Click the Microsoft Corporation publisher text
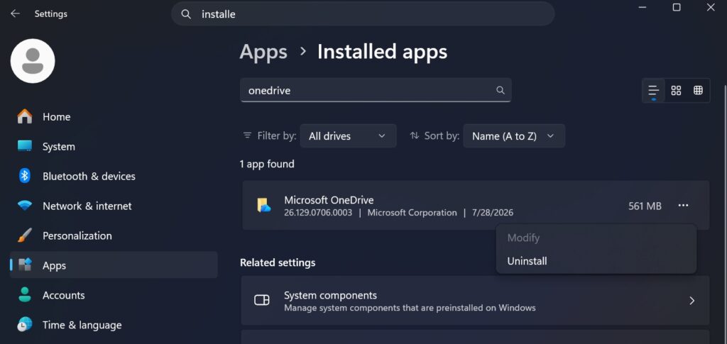727x344 pixels. point(412,213)
